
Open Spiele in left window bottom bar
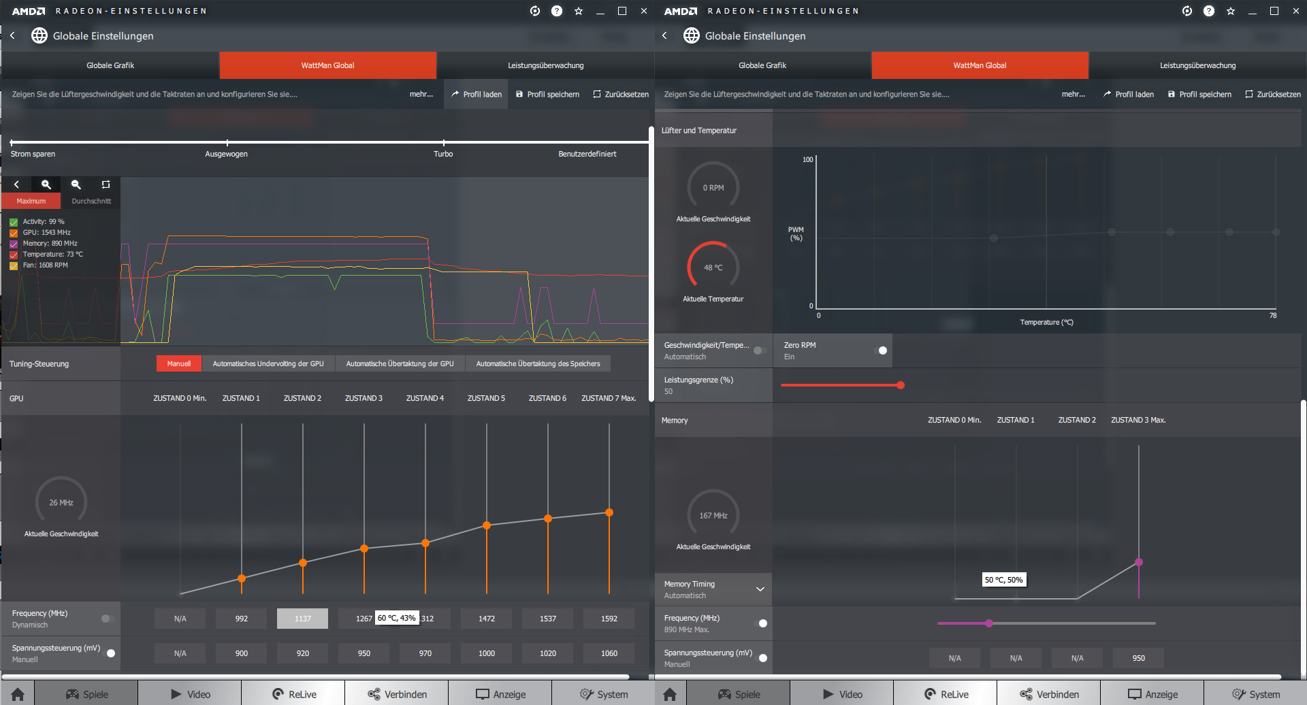pos(86,694)
